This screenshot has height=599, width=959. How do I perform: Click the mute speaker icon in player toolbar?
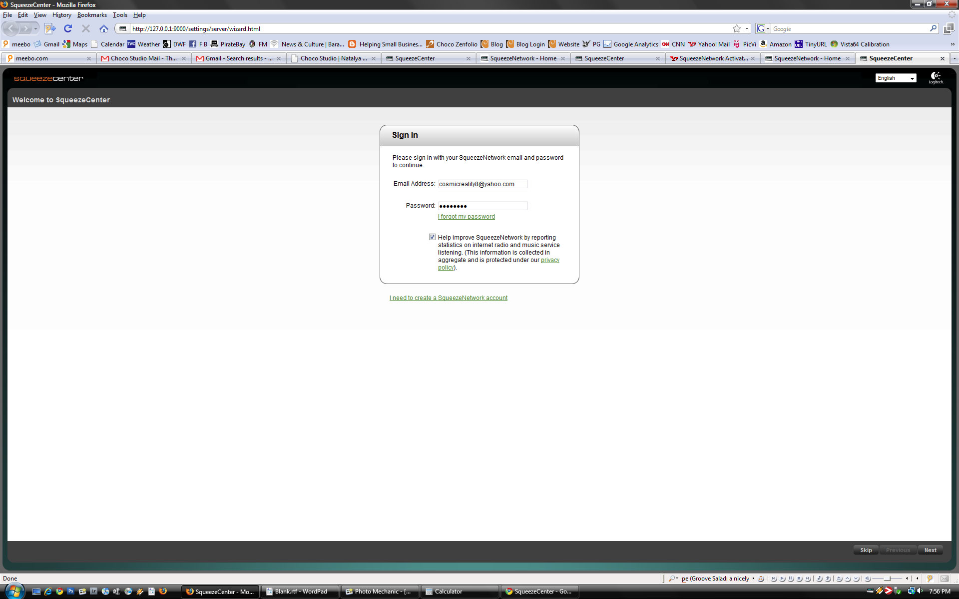pos(868,579)
